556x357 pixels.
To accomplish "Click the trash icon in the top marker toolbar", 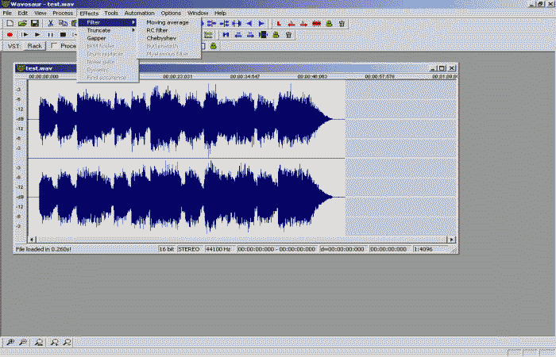I will [341, 24].
